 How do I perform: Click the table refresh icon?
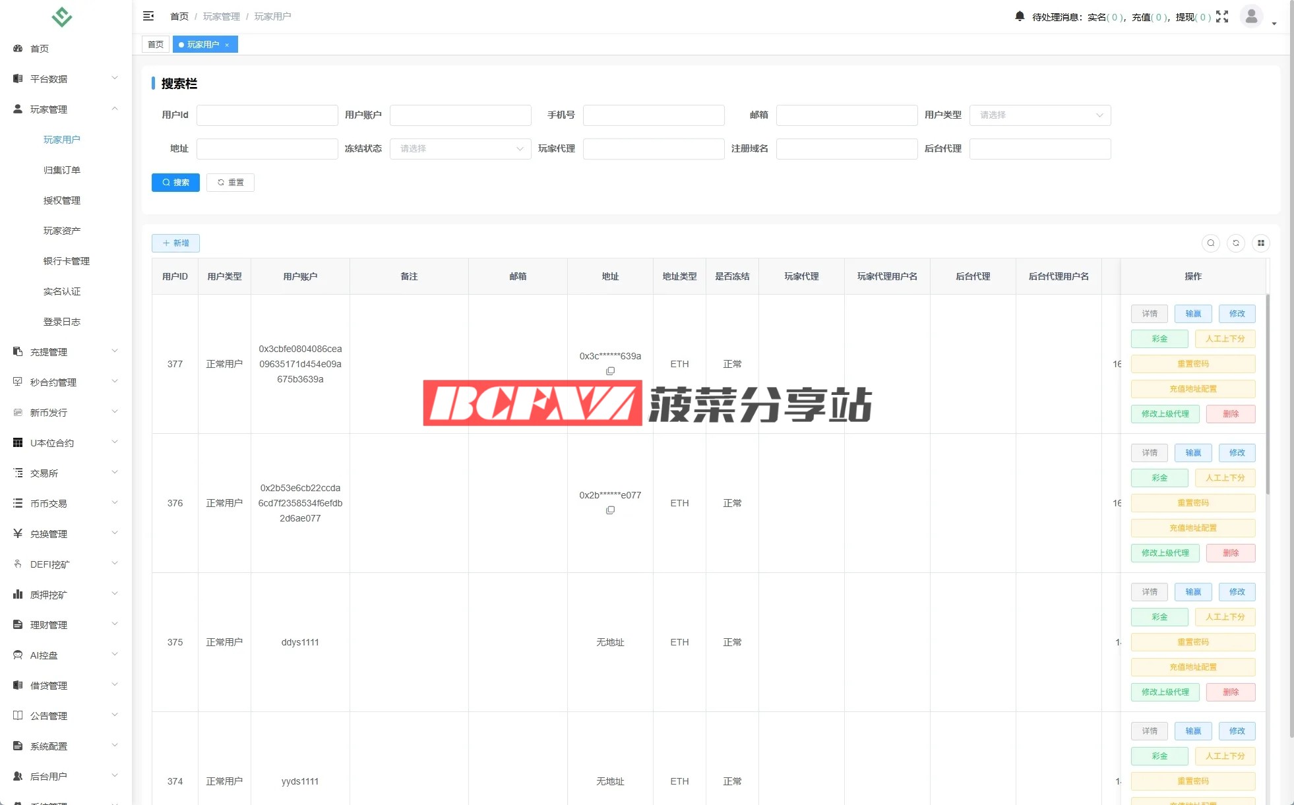point(1235,243)
